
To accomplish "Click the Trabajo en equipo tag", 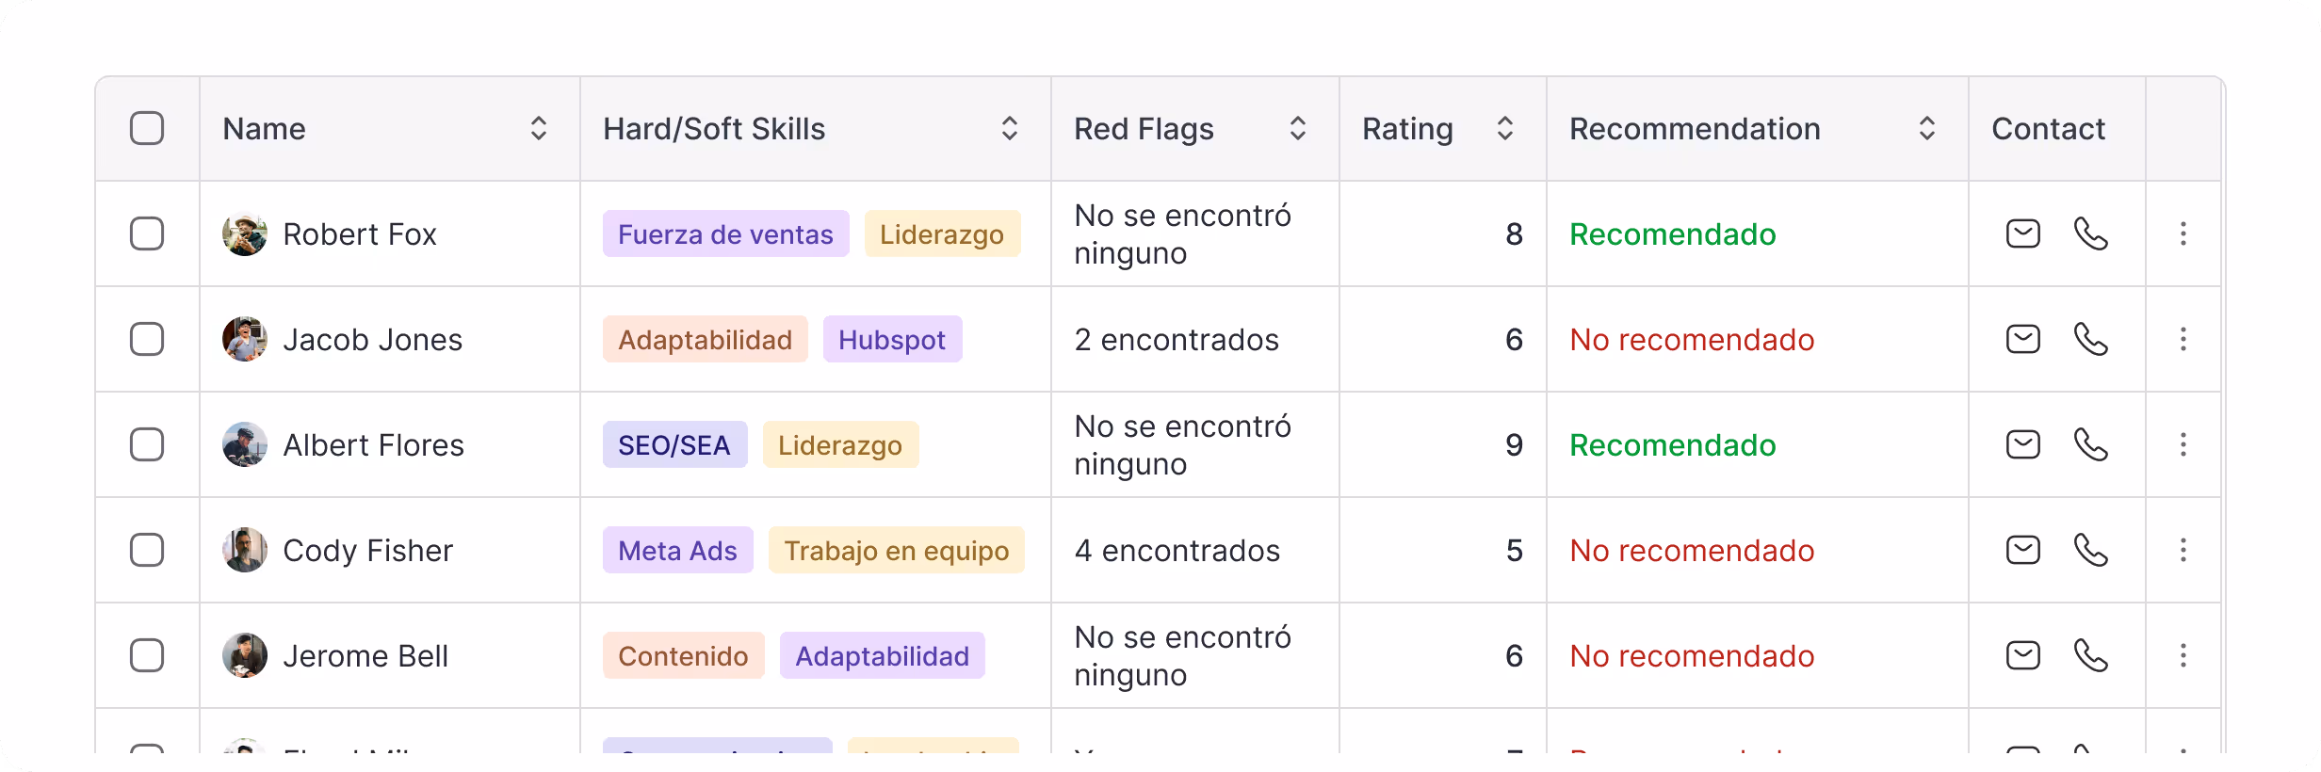I will click(x=896, y=550).
